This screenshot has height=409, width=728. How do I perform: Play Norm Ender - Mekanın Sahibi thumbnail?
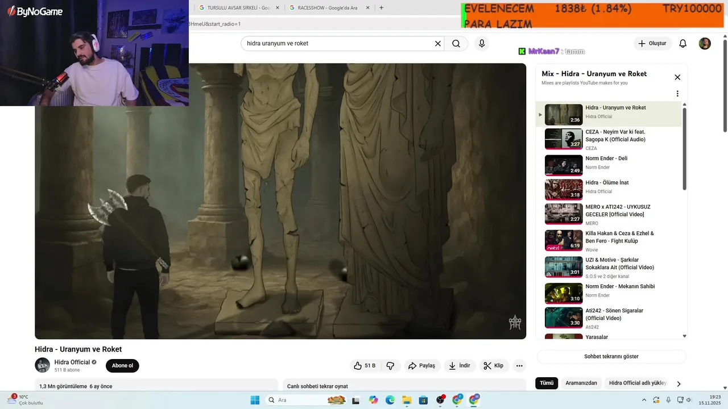pyautogui.click(x=564, y=294)
